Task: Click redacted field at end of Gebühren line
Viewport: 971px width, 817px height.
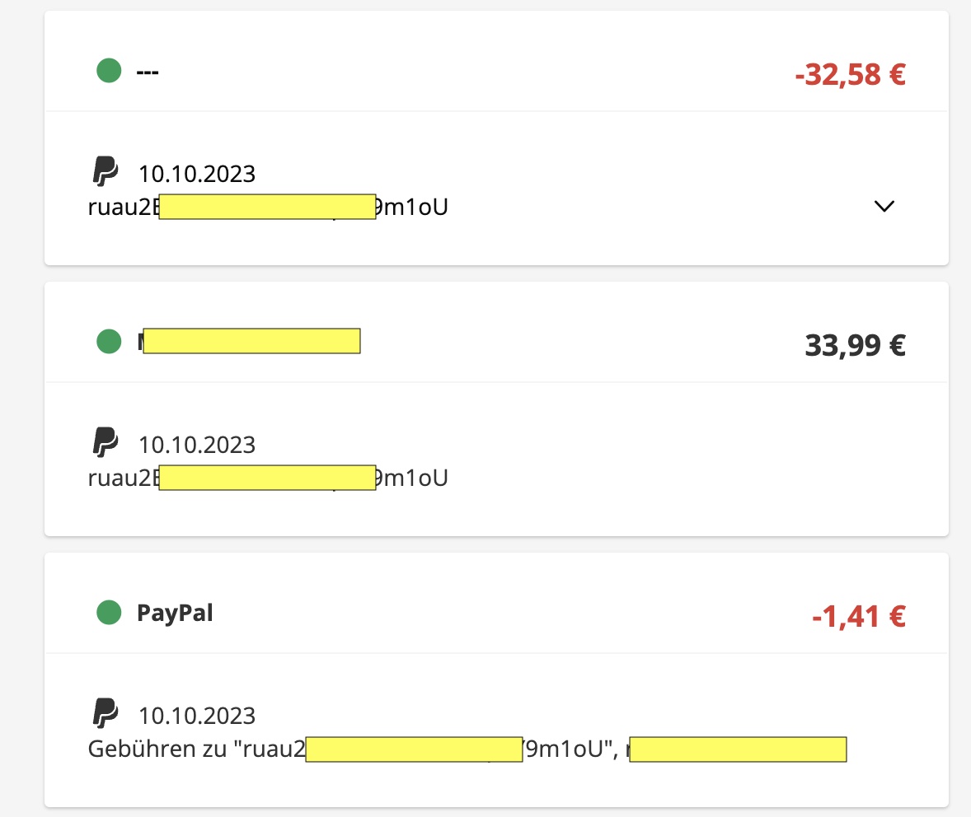Action: pos(738,749)
